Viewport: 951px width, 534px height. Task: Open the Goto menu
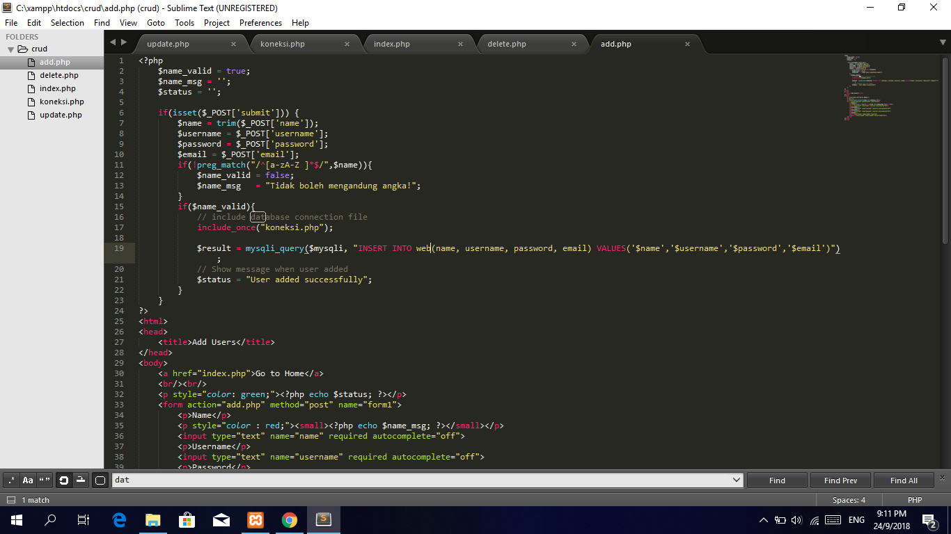pos(156,22)
